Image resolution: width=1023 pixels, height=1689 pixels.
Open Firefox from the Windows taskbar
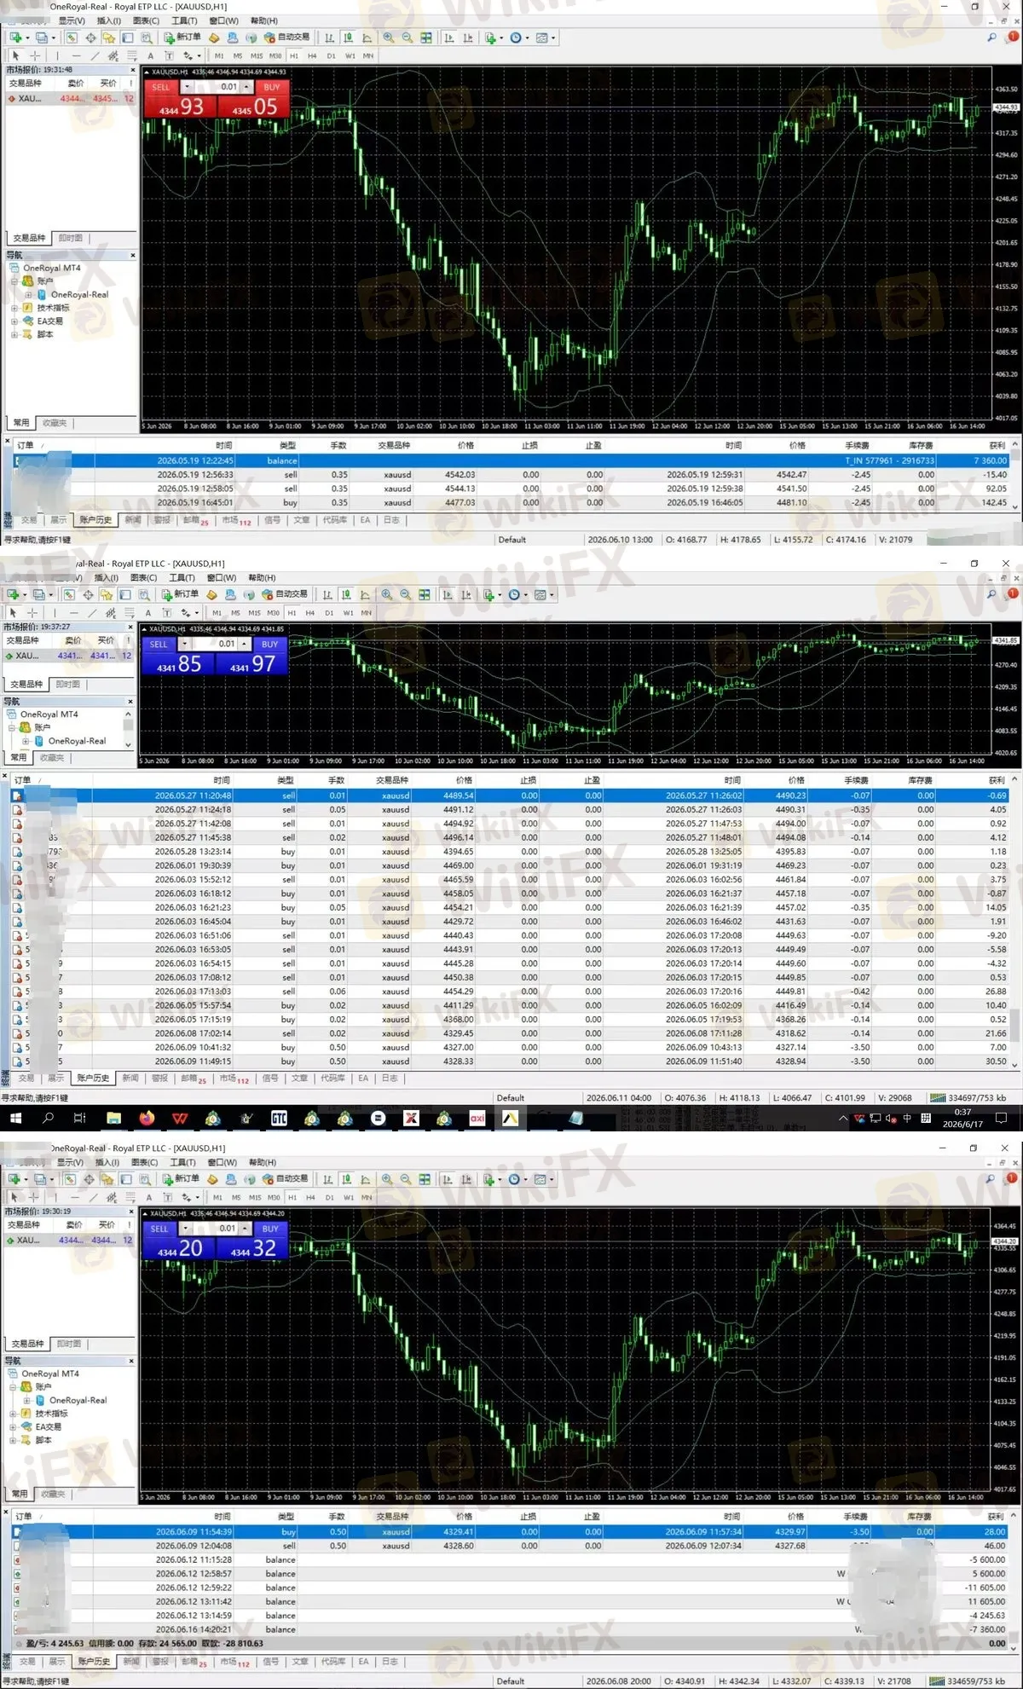tap(147, 1118)
